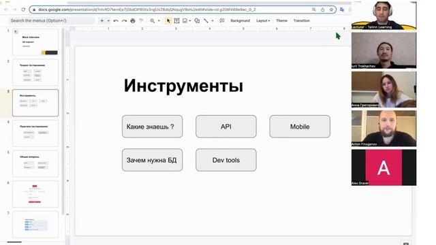Bookmark this page with the star icon
Viewport: 436px width, 245px height.
[331, 10]
